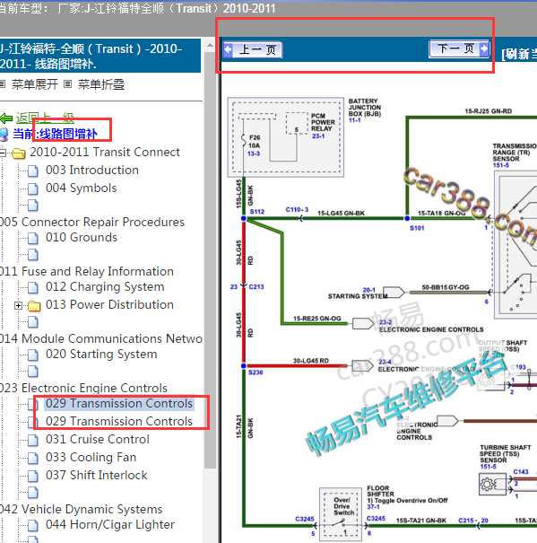Viewport: 537px width, 543px height.
Task: Click the tree panel vertical scrollbar
Action: [x=210, y=259]
